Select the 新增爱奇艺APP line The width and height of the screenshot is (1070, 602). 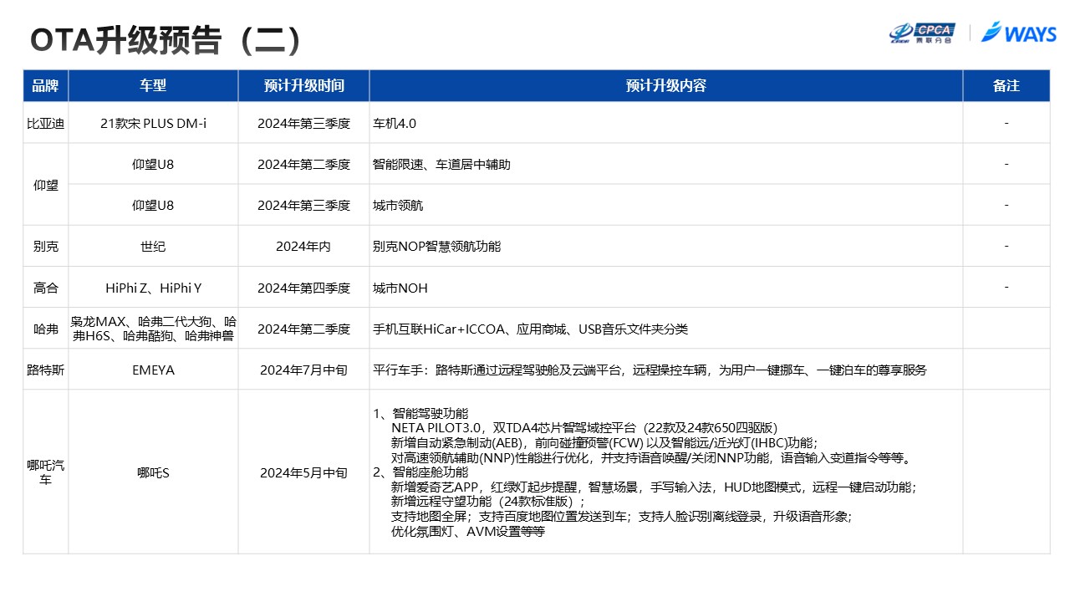click(x=654, y=487)
